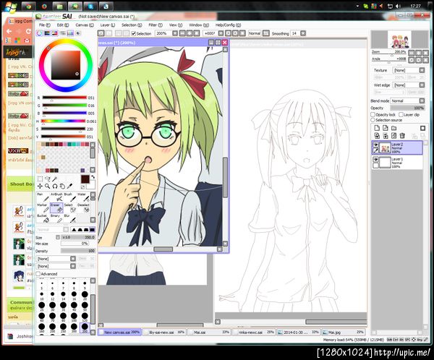Open the Canvas menu
The height and width of the screenshot is (360, 434).
coord(85,25)
